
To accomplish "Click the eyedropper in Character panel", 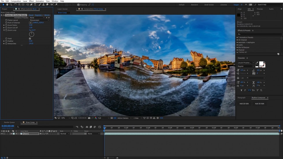I will coord(257,63).
